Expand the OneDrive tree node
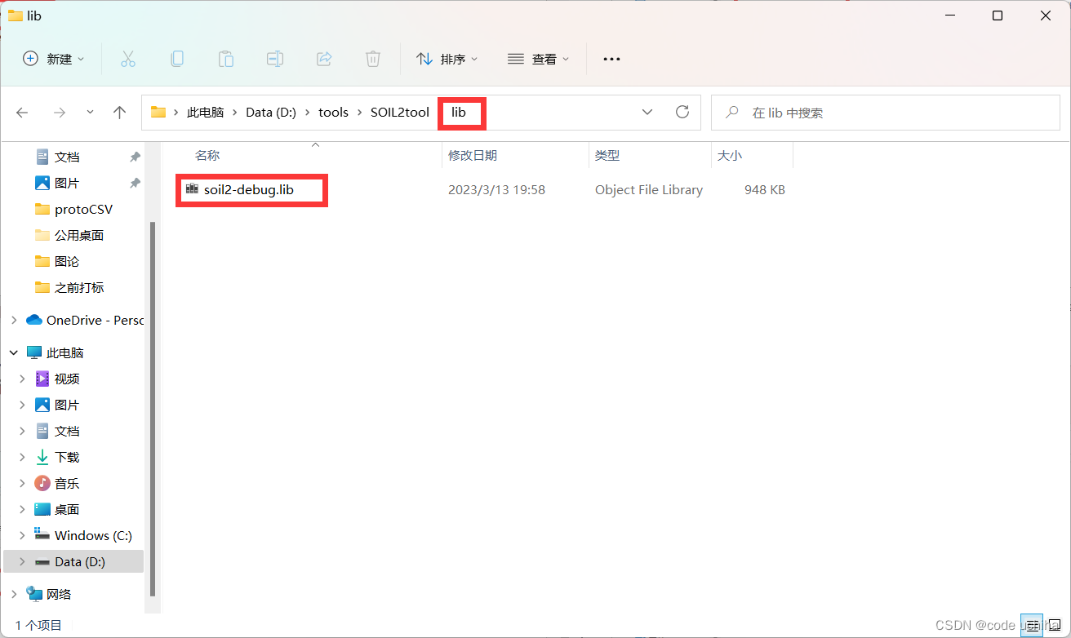The image size is (1071, 638). (x=14, y=320)
